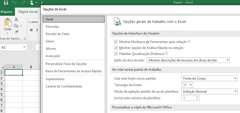Toggle Mostrar Minibarra de Ferramentas checkbox
Image resolution: width=240 pixels, height=113 pixels.
[116, 42]
